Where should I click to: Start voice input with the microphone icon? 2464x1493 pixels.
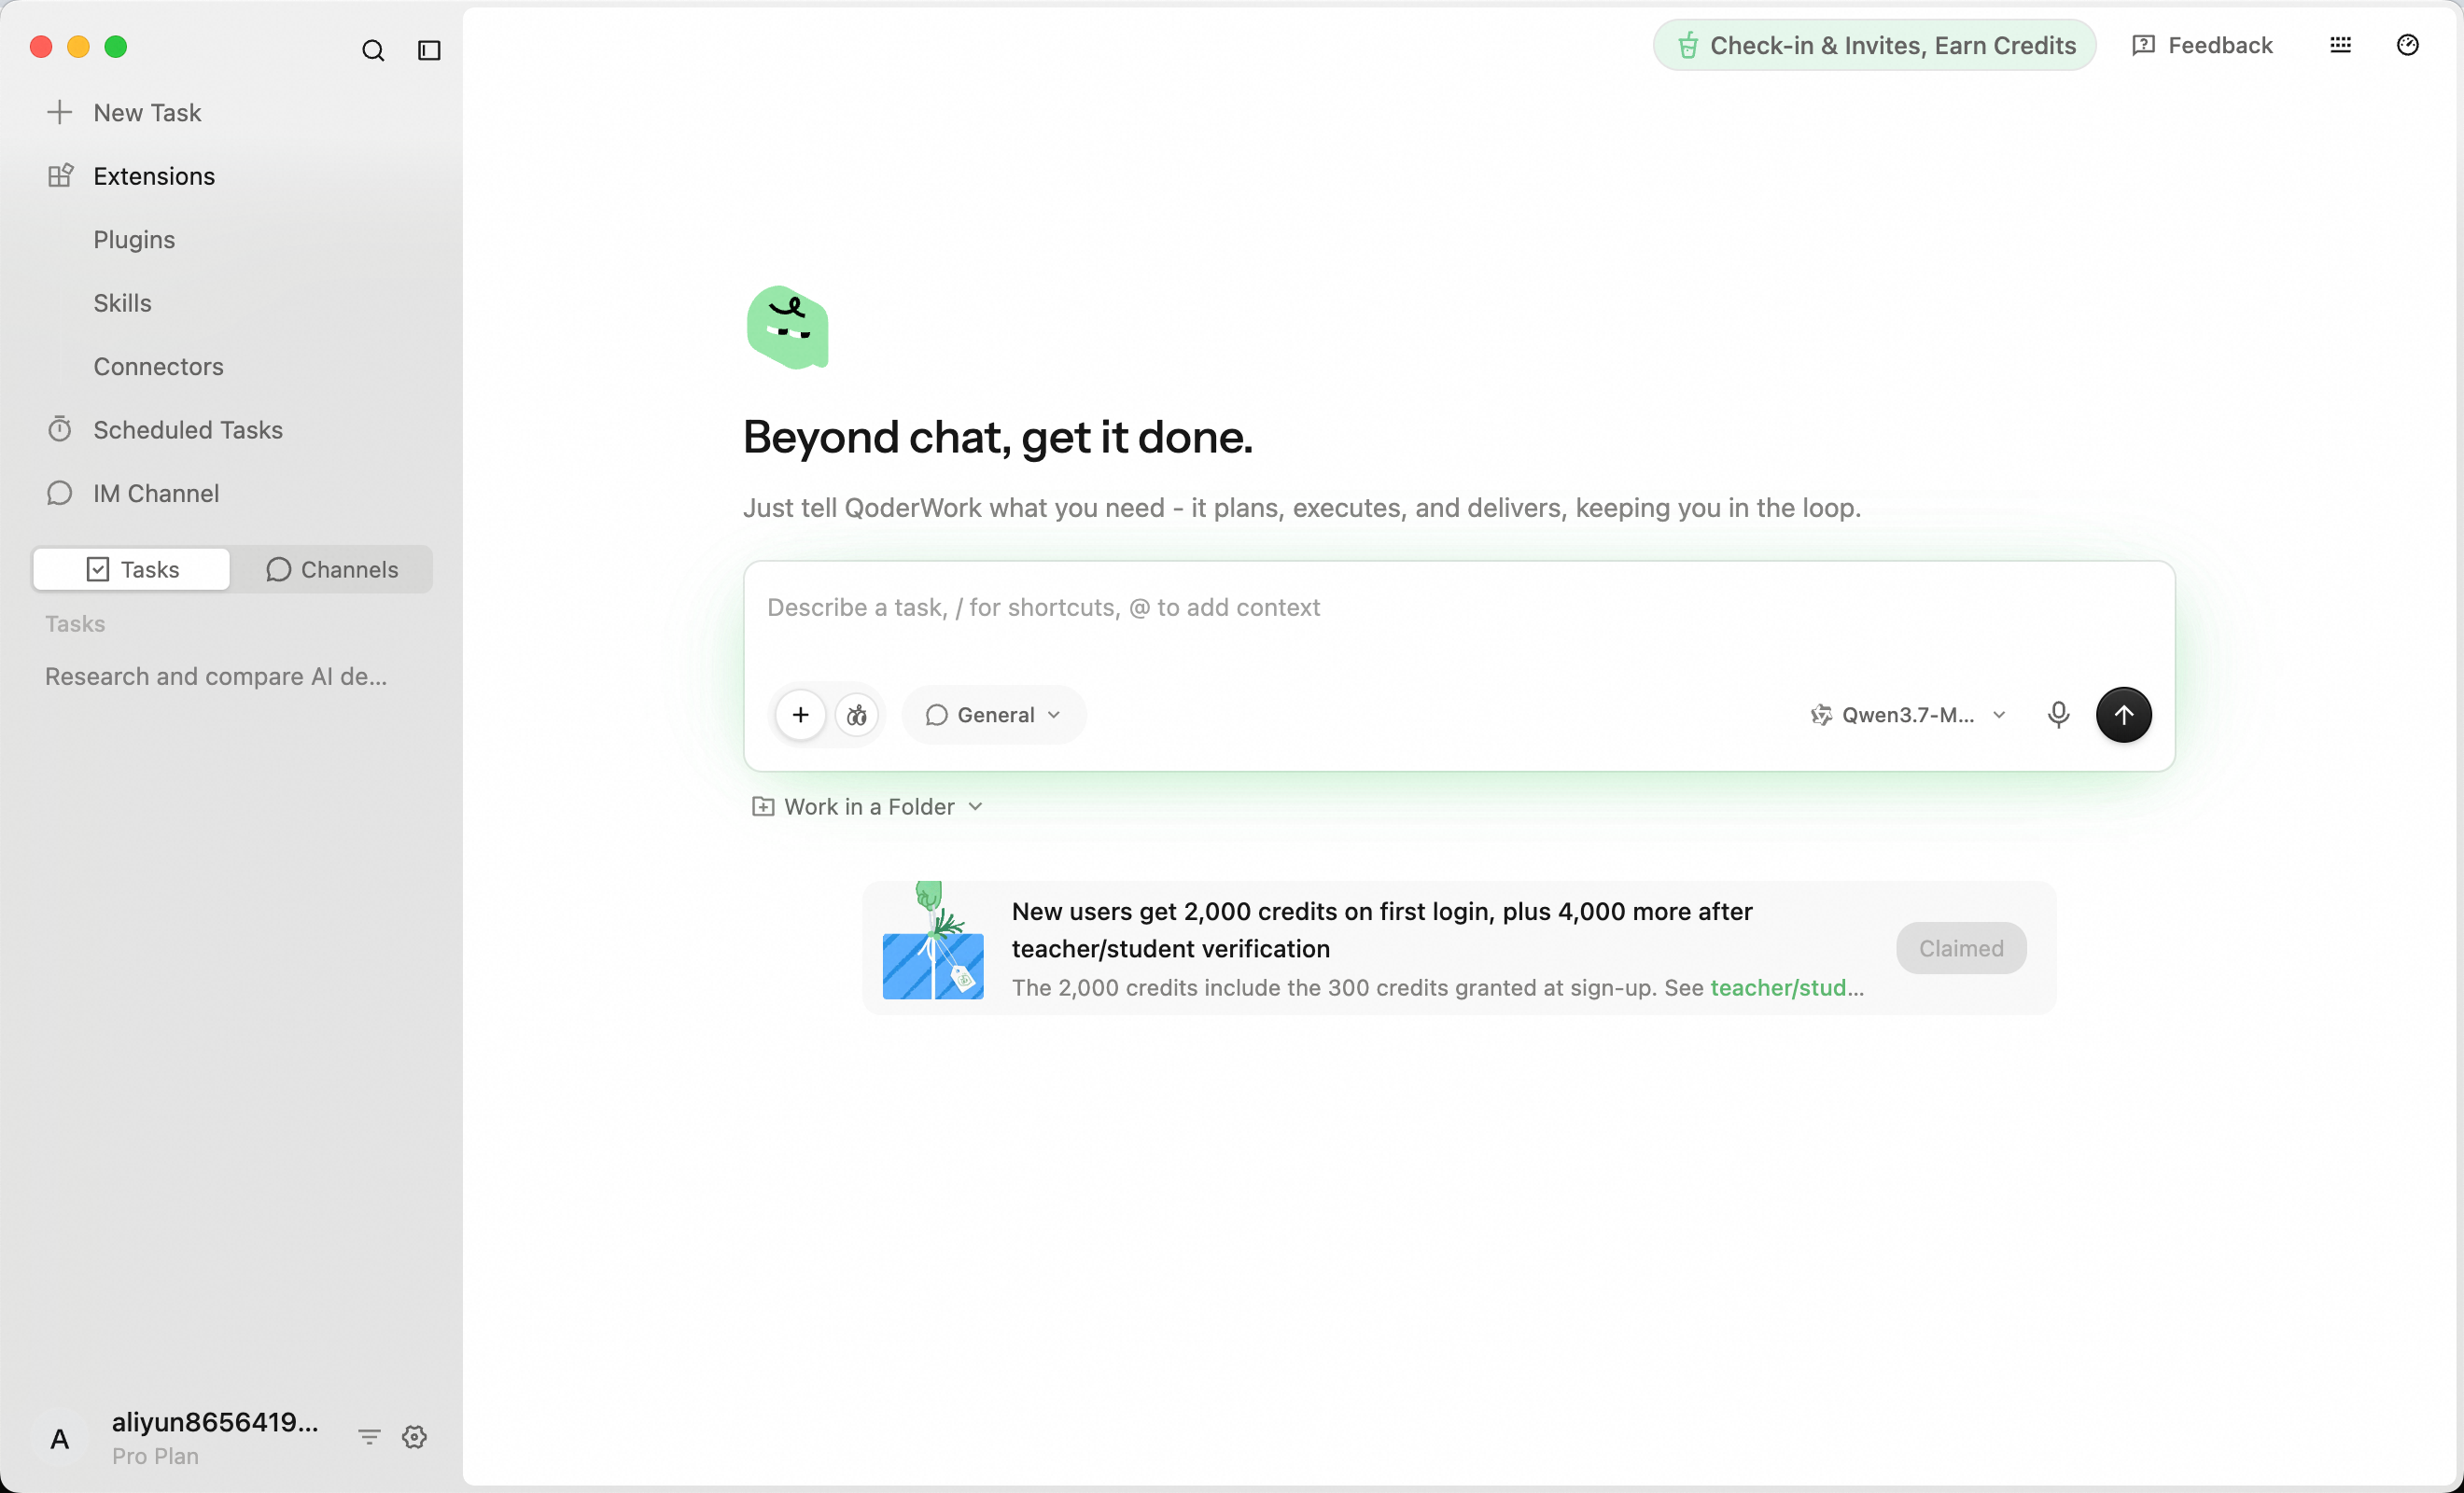coord(2058,715)
